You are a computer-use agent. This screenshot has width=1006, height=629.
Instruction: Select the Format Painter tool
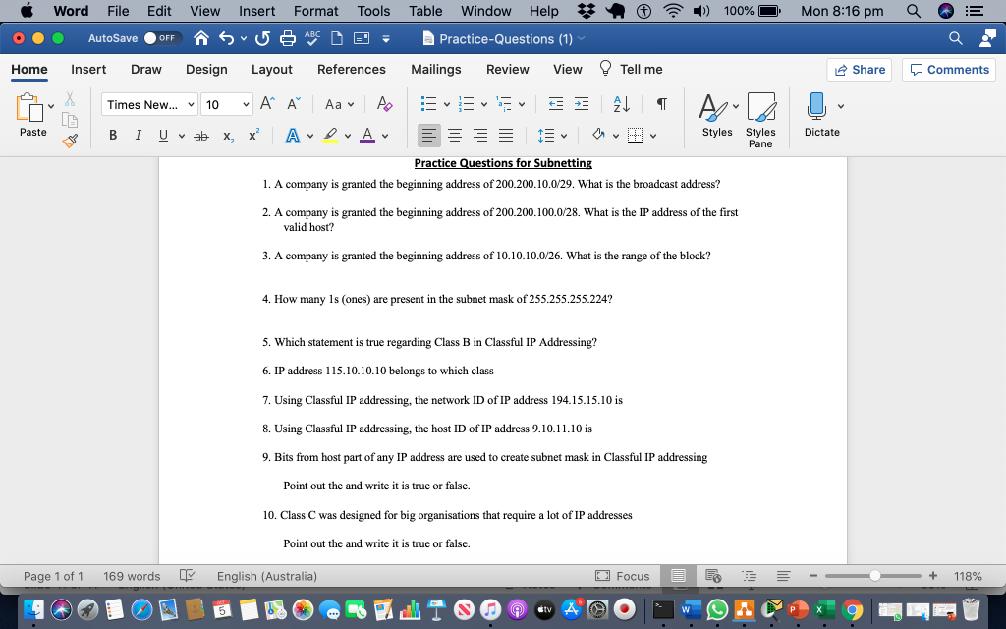(69, 140)
